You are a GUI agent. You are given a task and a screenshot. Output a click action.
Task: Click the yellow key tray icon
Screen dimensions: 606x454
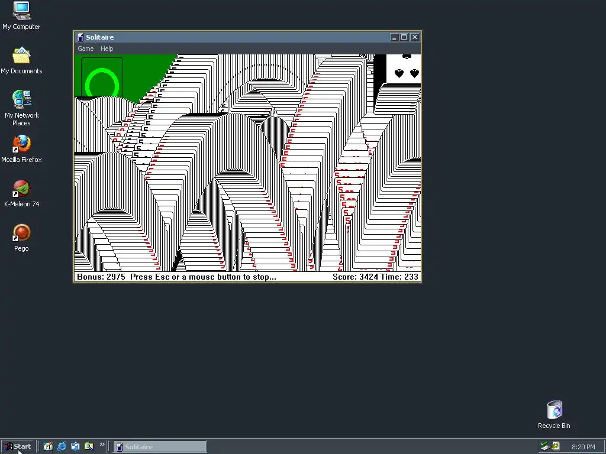click(x=556, y=446)
